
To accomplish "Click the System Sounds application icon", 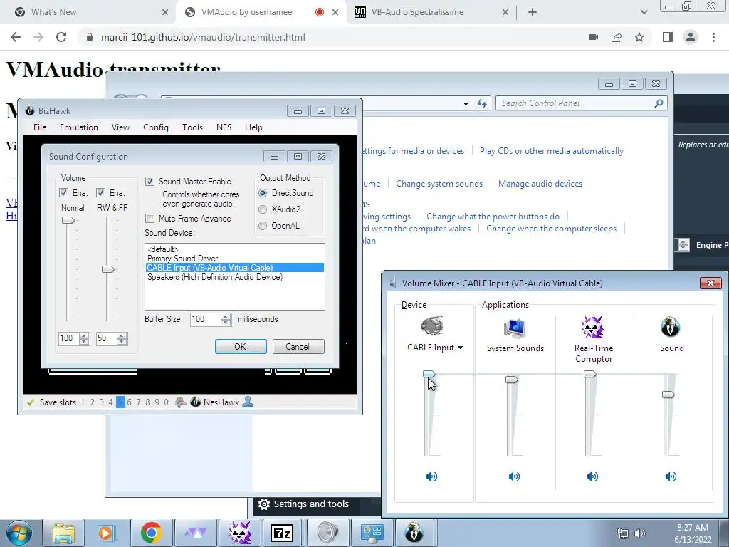I will (x=515, y=328).
